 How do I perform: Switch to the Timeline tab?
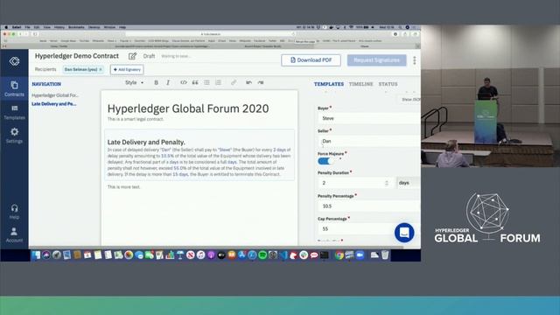pyautogui.click(x=360, y=84)
